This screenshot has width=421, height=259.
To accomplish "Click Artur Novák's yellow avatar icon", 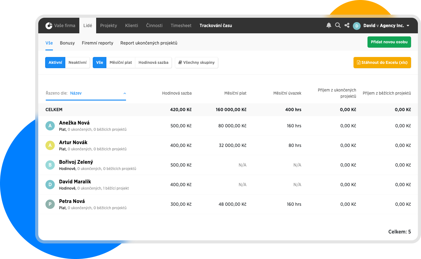I will pyautogui.click(x=50, y=145).
